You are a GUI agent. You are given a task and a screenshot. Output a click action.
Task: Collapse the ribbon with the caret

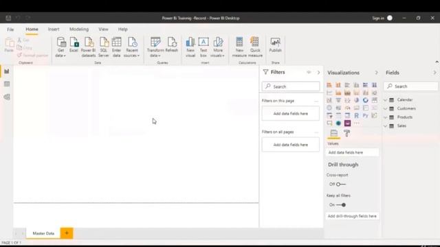click(437, 62)
